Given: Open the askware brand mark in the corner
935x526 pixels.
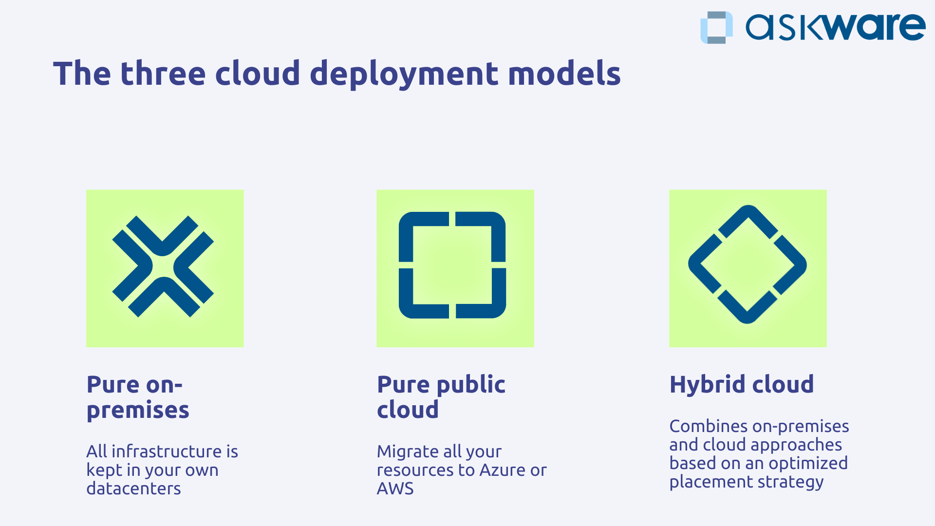Looking at the screenshot, I should (x=715, y=27).
